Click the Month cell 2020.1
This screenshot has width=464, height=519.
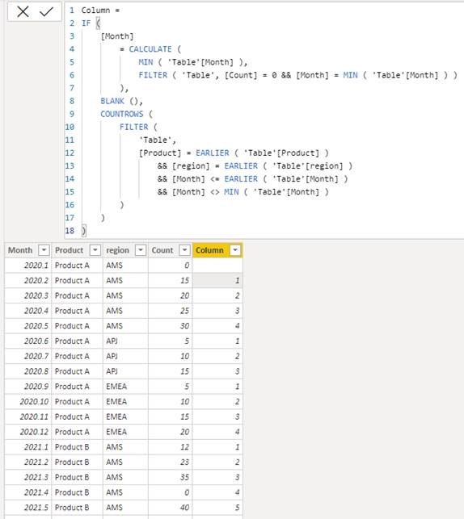tap(27, 265)
